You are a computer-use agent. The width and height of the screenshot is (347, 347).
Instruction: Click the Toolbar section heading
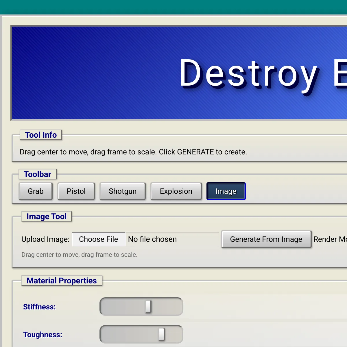[38, 174]
